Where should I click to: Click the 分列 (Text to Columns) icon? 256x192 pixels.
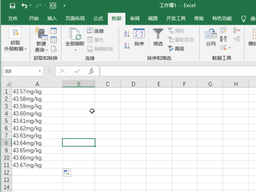click(x=211, y=37)
